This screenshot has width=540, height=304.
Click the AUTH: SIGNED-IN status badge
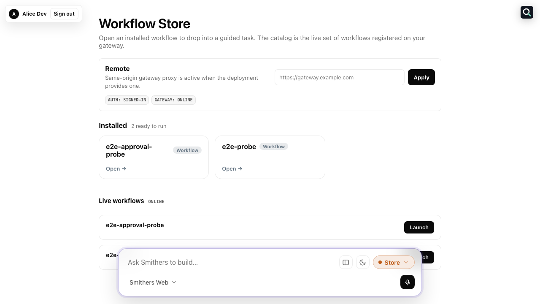(127, 100)
